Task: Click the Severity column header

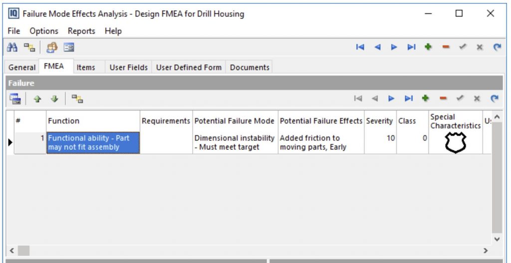Action: pos(379,121)
